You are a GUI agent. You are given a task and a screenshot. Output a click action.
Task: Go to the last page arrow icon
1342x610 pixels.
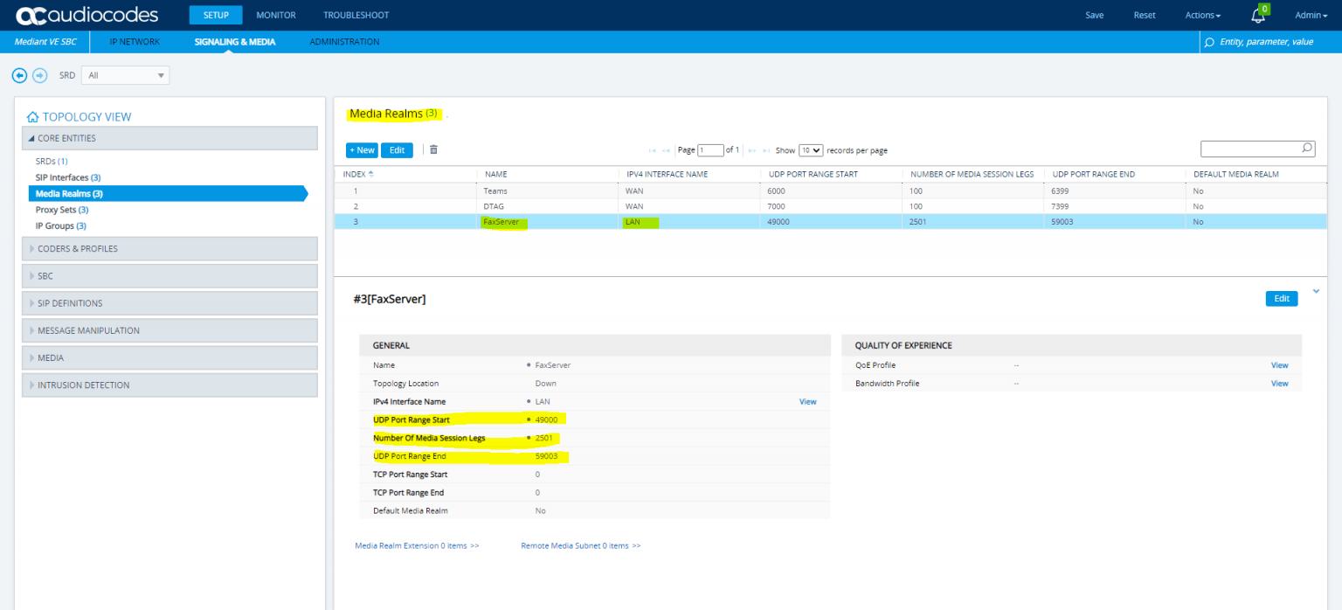coord(766,150)
